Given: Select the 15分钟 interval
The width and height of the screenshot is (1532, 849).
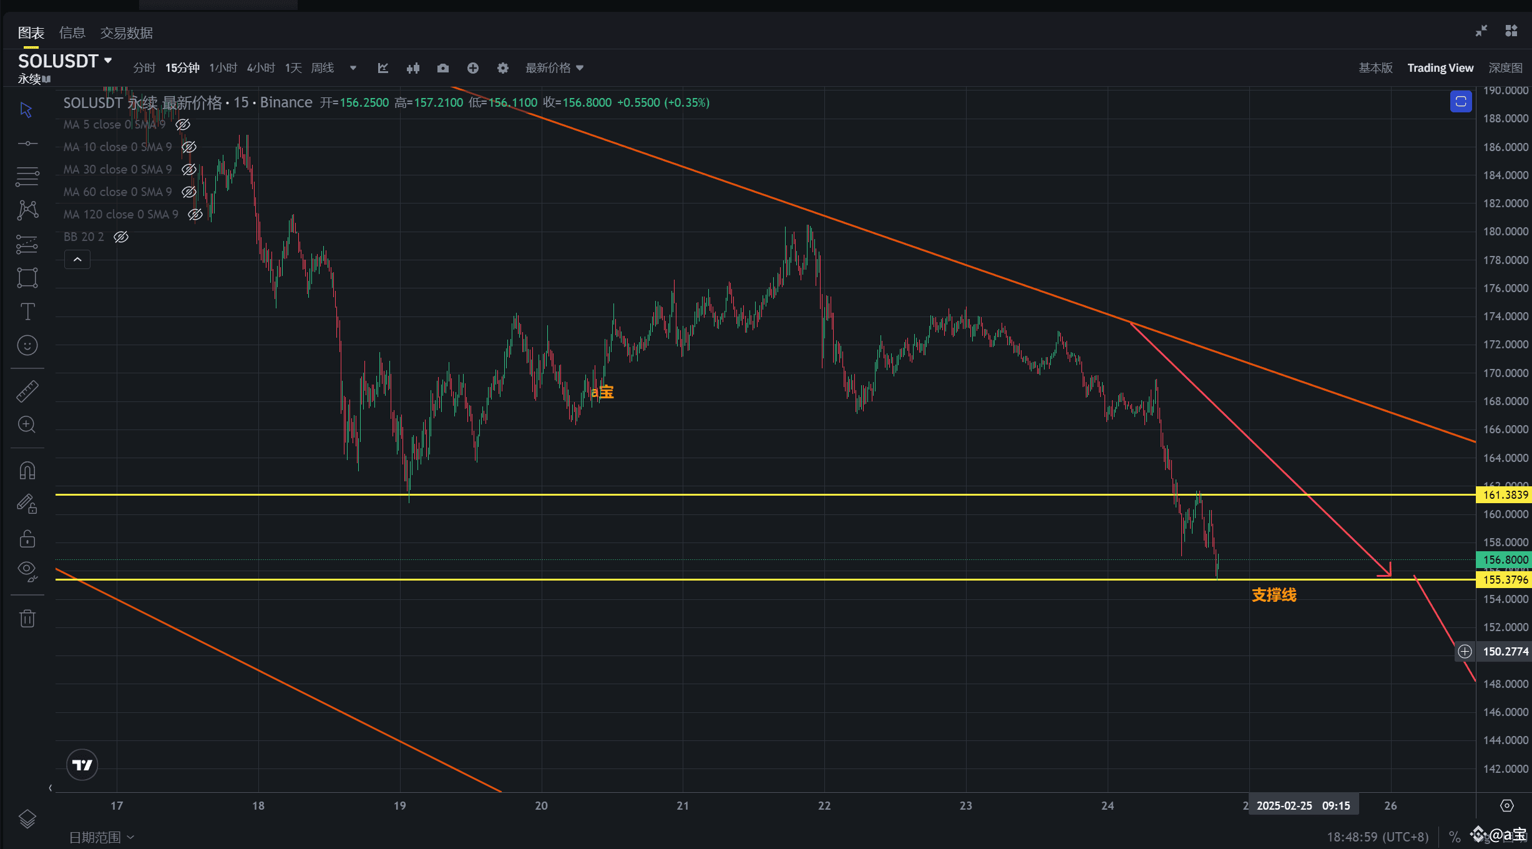Looking at the screenshot, I should click(182, 68).
